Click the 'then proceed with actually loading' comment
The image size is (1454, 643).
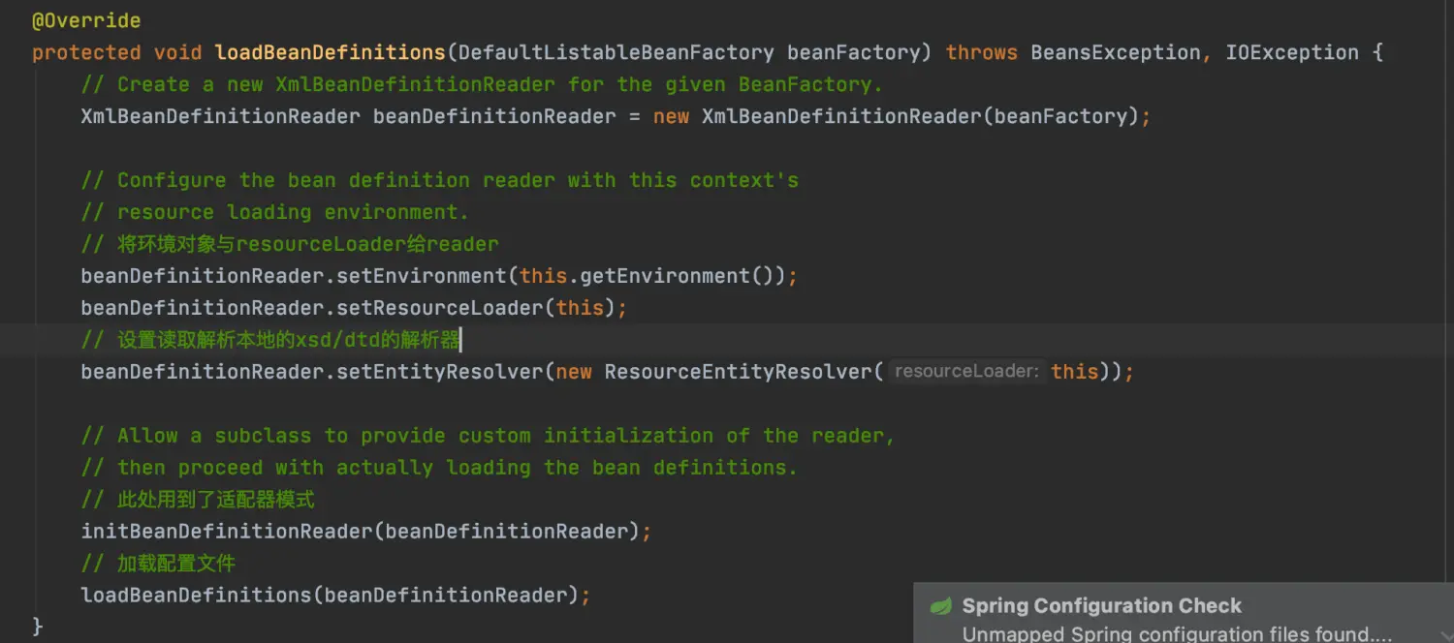[439, 468]
